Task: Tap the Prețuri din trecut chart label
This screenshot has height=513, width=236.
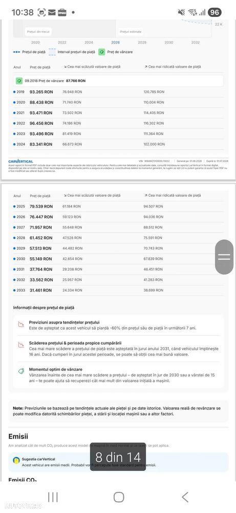Action: (x=38, y=32)
